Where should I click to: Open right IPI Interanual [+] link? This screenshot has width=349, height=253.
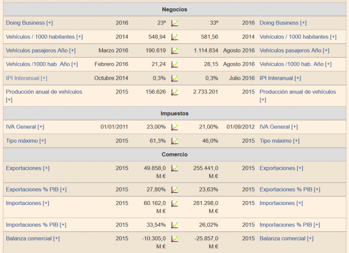[x=280, y=78]
